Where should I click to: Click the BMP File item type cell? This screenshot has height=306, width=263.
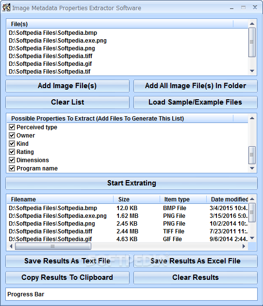click(x=175, y=208)
